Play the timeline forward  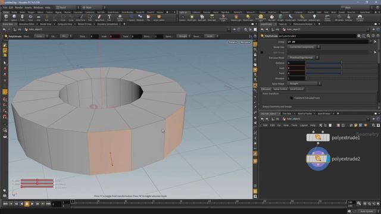pyautogui.click(x=32, y=204)
